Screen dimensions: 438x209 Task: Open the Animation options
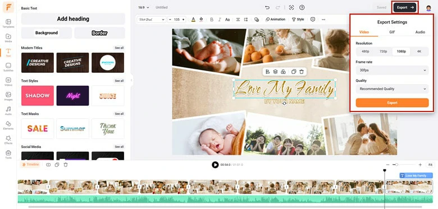(x=275, y=20)
